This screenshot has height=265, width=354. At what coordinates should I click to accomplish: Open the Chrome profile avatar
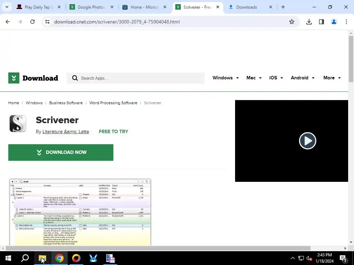point(334,22)
